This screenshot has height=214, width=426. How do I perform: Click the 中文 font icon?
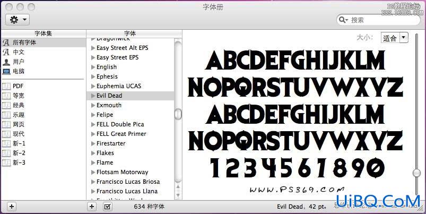(x=6, y=52)
